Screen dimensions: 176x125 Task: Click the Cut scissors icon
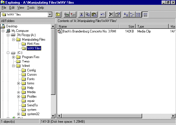coord(81,14)
